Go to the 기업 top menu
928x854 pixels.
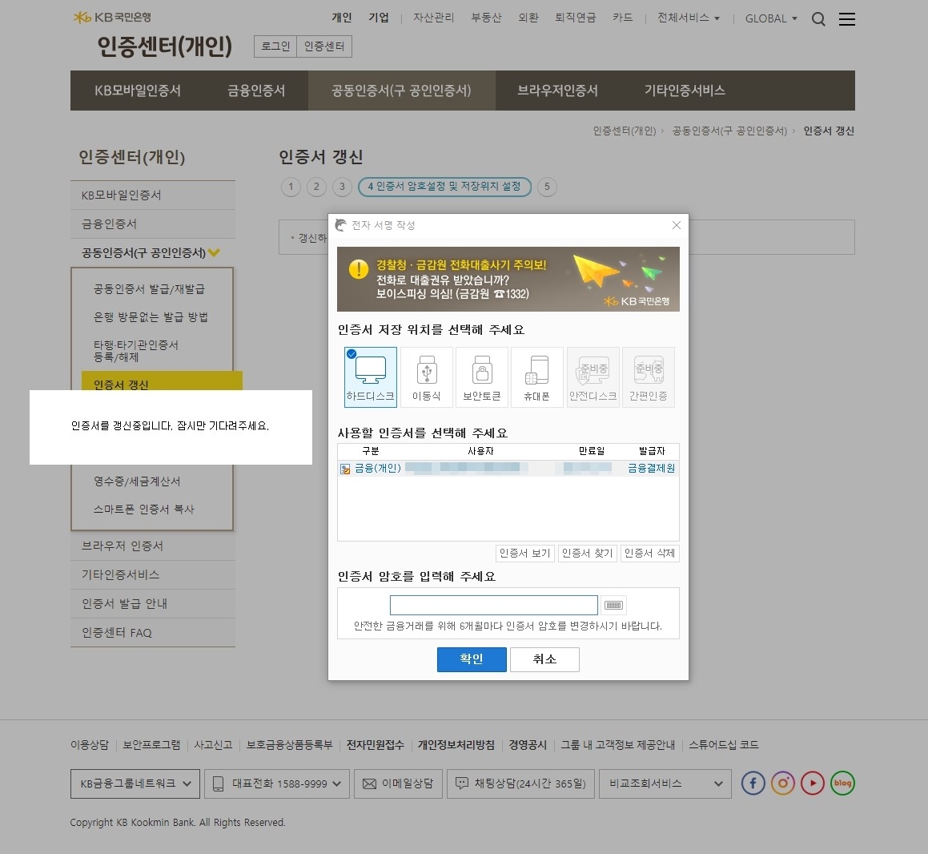[379, 18]
